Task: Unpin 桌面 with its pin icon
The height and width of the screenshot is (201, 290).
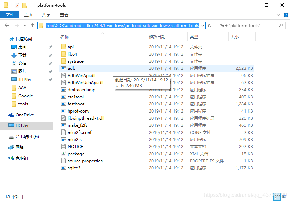Action: [50, 47]
